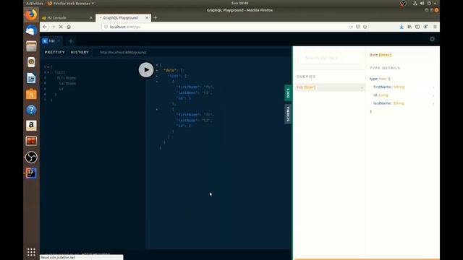
Task: Stop loading the page
Action: tap(61, 27)
